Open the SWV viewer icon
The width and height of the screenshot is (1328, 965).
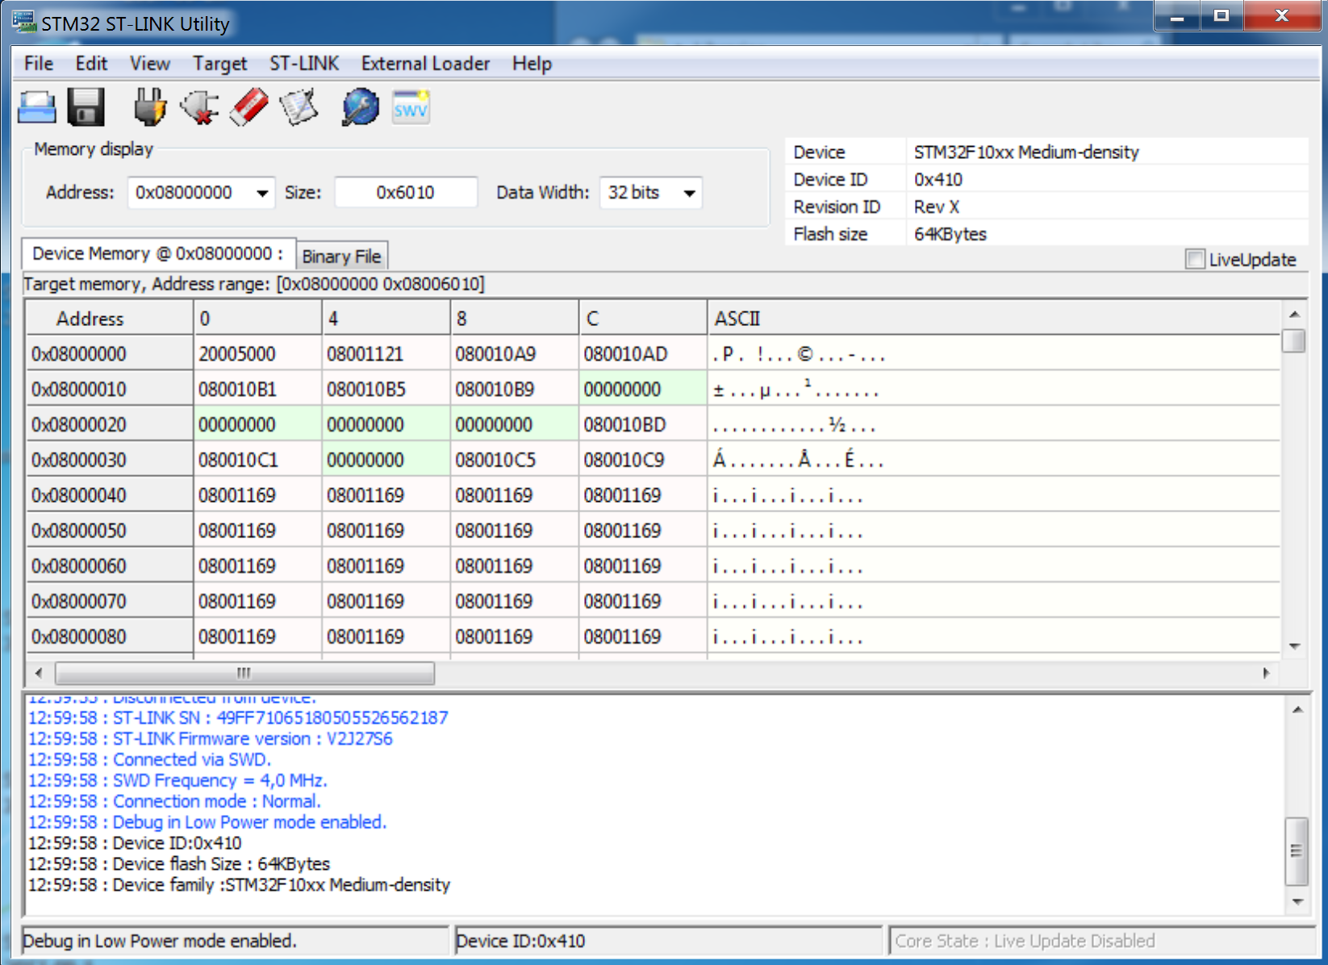411,107
